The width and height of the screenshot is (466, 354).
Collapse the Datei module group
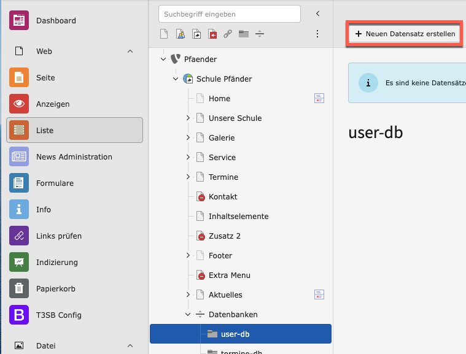tap(130, 345)
